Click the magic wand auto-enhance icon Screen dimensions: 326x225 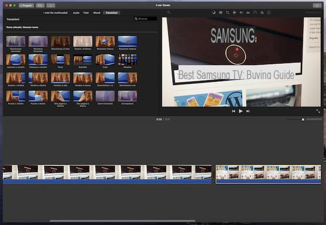coord(169,13)
